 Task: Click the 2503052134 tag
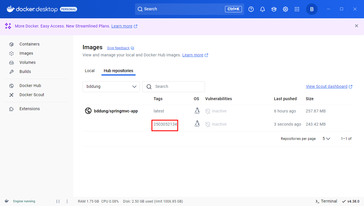(165, 124)
